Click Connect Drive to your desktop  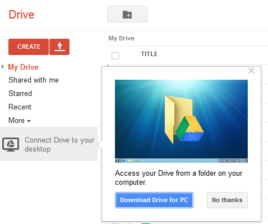click(49, 144)
